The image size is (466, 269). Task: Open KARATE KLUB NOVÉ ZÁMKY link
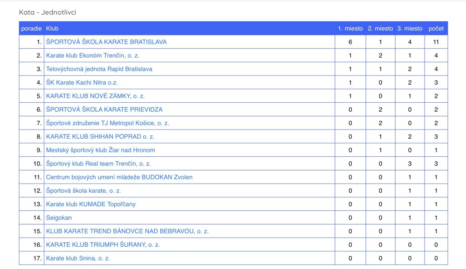pyautogui.click(x=95, y=96)
